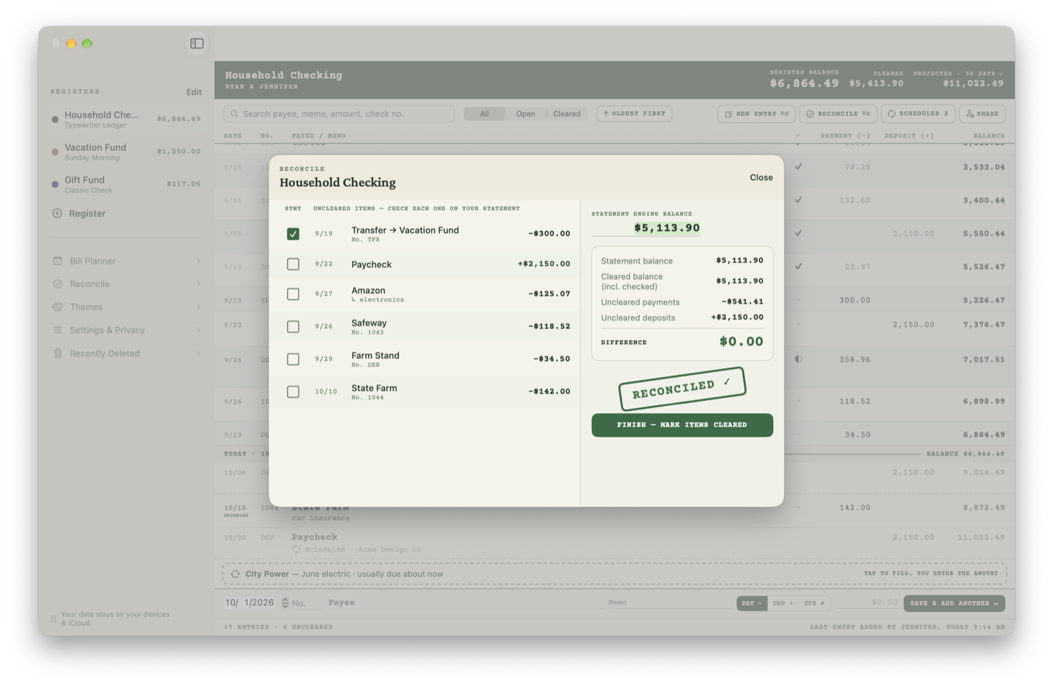The width and height of the screenshot is (1053, 686).
Task: Select the Open filter tab
Action: tap(526, 114)
